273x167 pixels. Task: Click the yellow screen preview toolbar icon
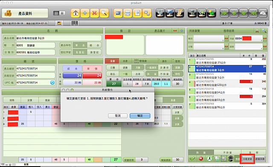point(118,13)
